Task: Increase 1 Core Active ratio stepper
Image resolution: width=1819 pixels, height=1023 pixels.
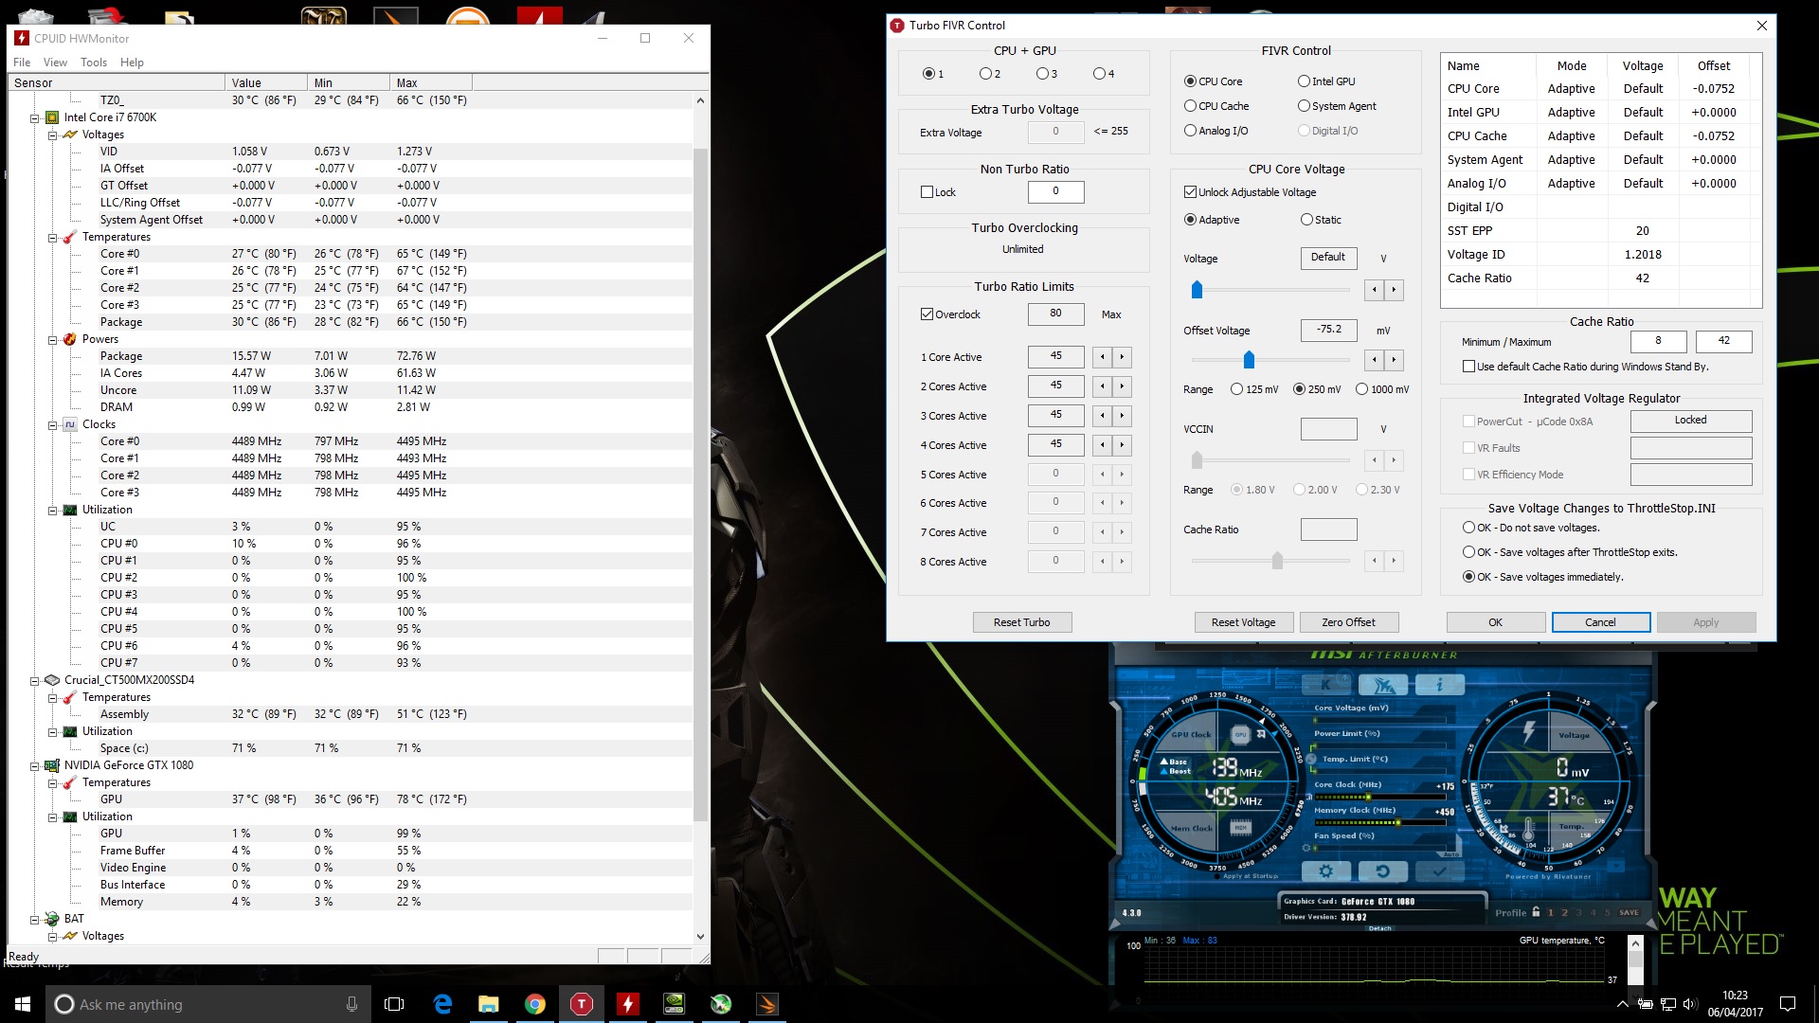Action: pos(1122,357)
